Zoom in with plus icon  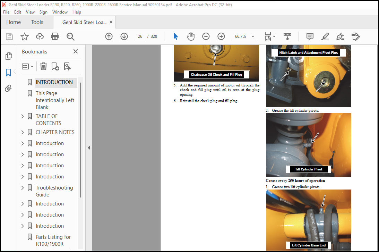click(x=221, y=36)
